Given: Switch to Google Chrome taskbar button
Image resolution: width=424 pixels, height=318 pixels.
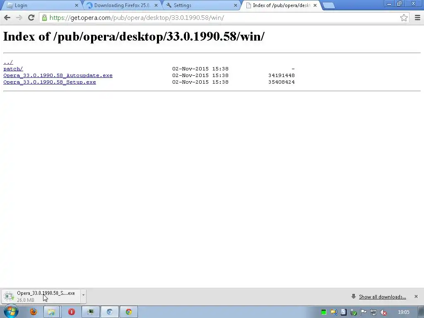Looking at the screenshot, I should pos(129,312).
